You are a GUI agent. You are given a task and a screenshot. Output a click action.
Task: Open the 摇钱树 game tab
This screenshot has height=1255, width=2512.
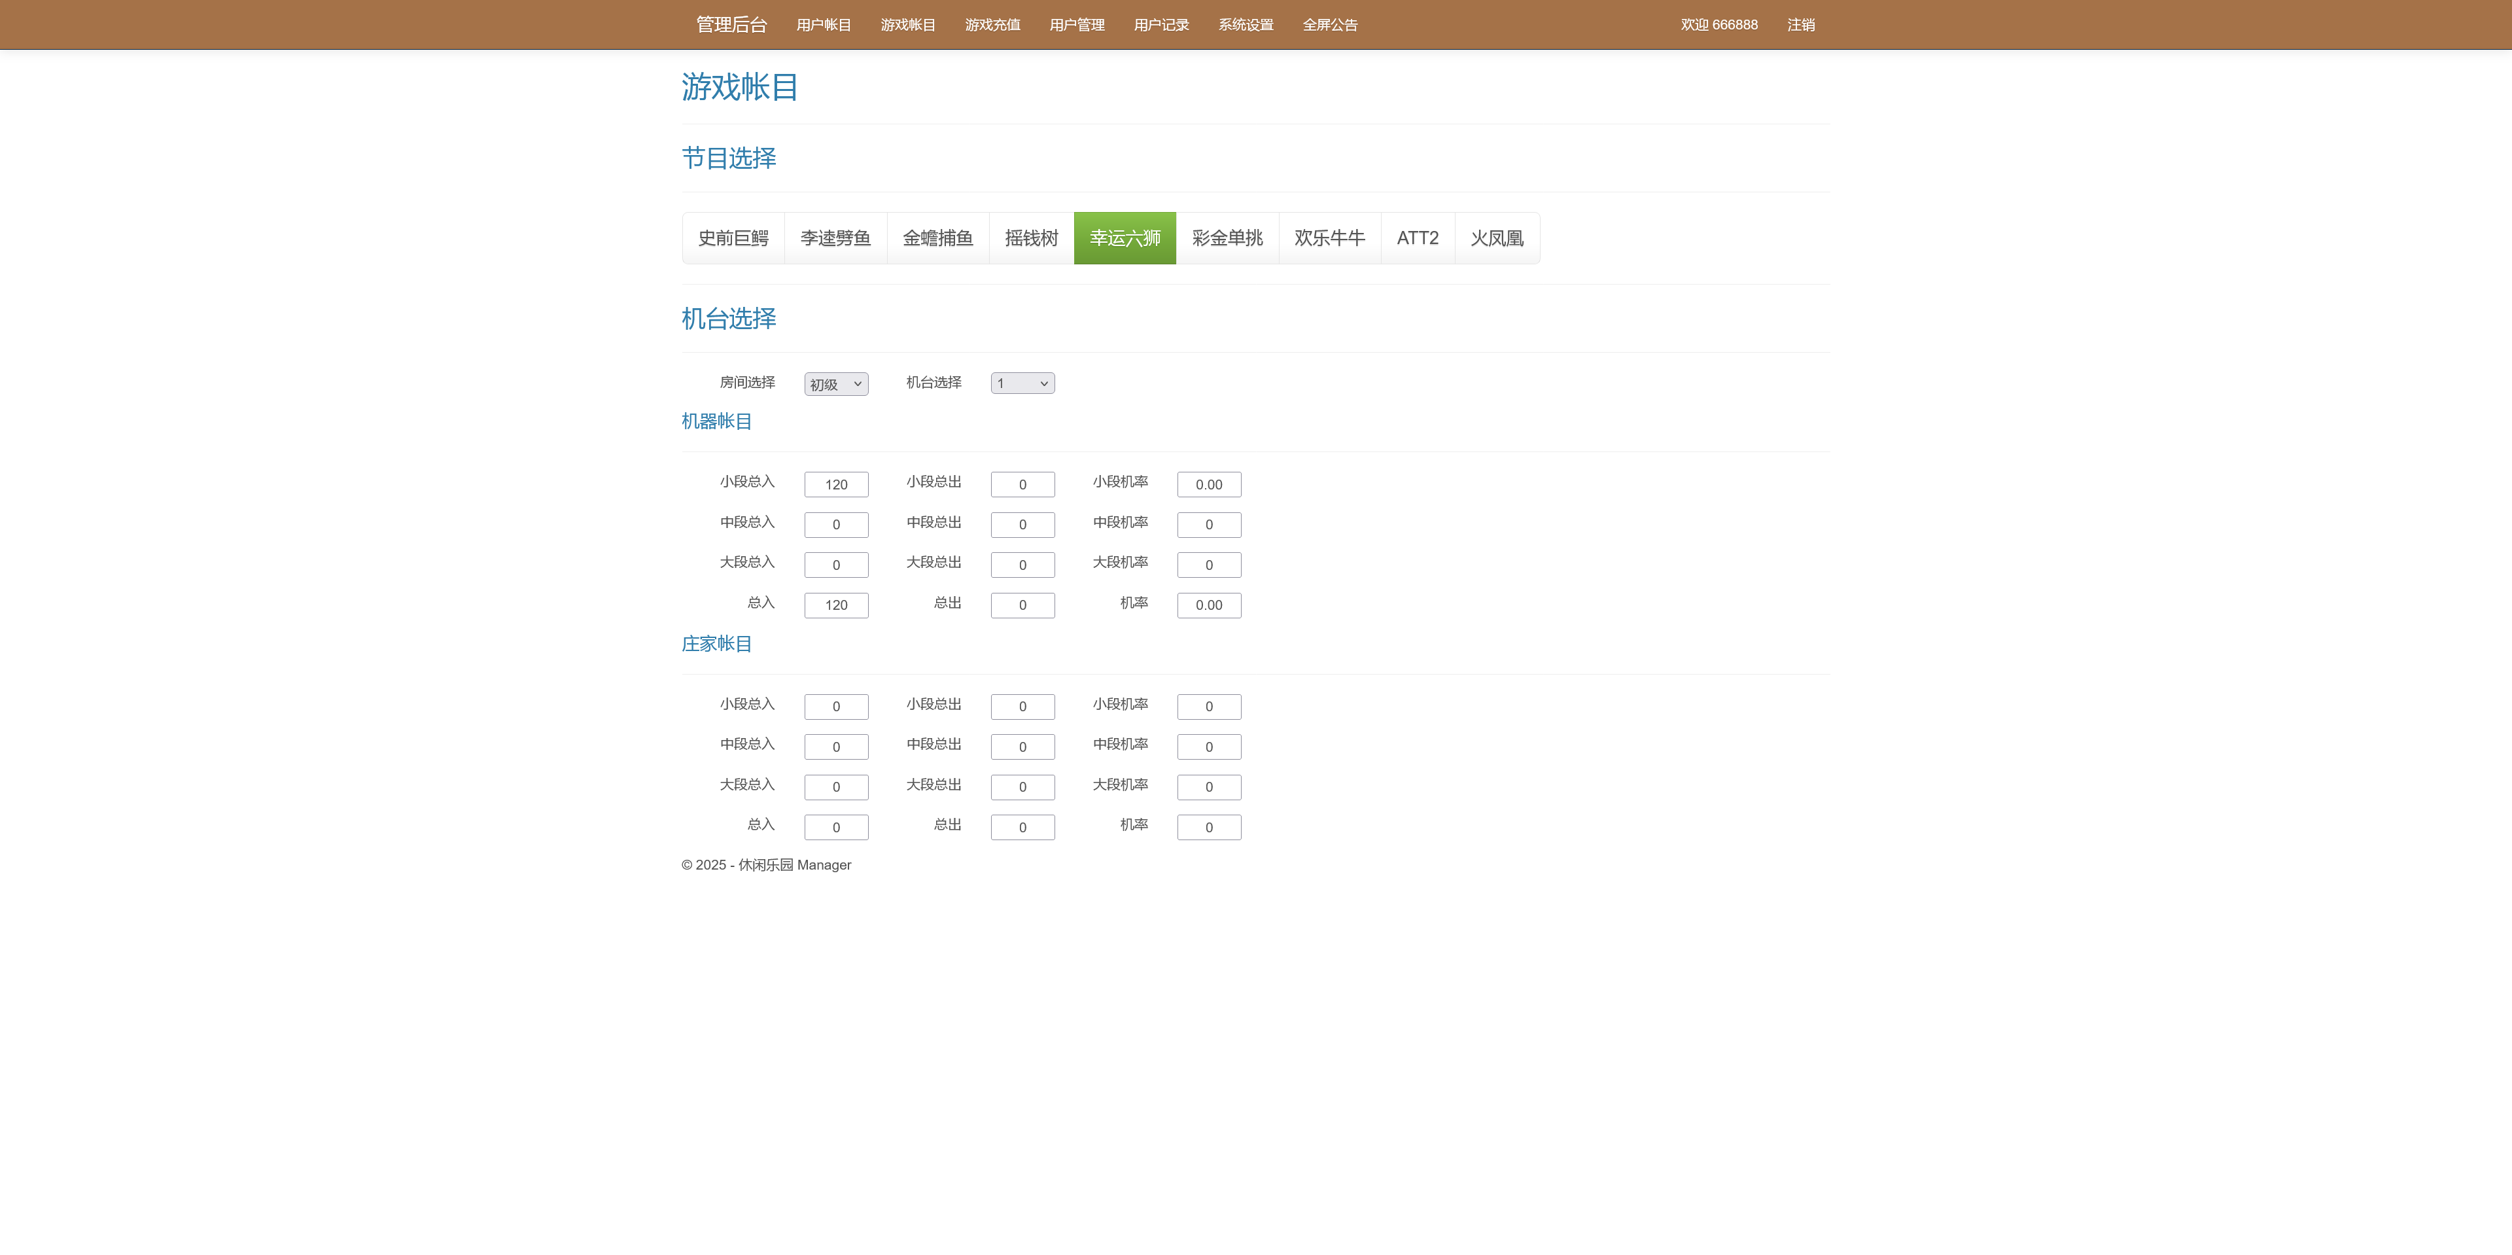[x=1031, y=237]
